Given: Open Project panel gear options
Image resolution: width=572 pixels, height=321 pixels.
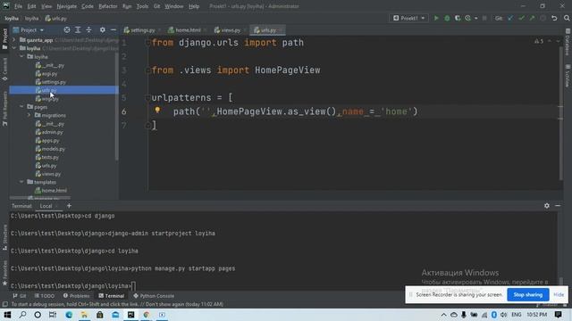Looking at the screenshot, I should click(103, 29).
